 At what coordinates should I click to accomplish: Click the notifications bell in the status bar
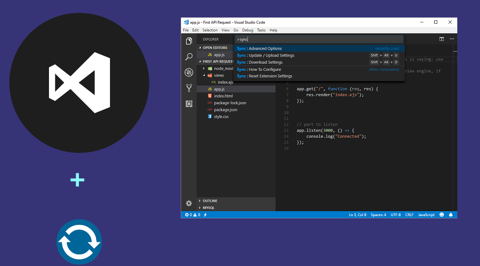(451, 214)
